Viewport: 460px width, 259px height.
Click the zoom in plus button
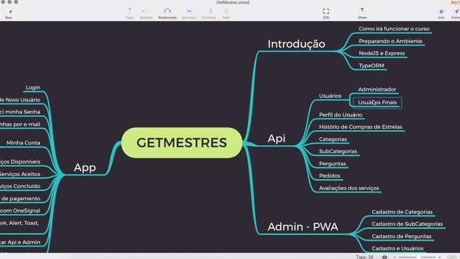click(x=439, y=257)
